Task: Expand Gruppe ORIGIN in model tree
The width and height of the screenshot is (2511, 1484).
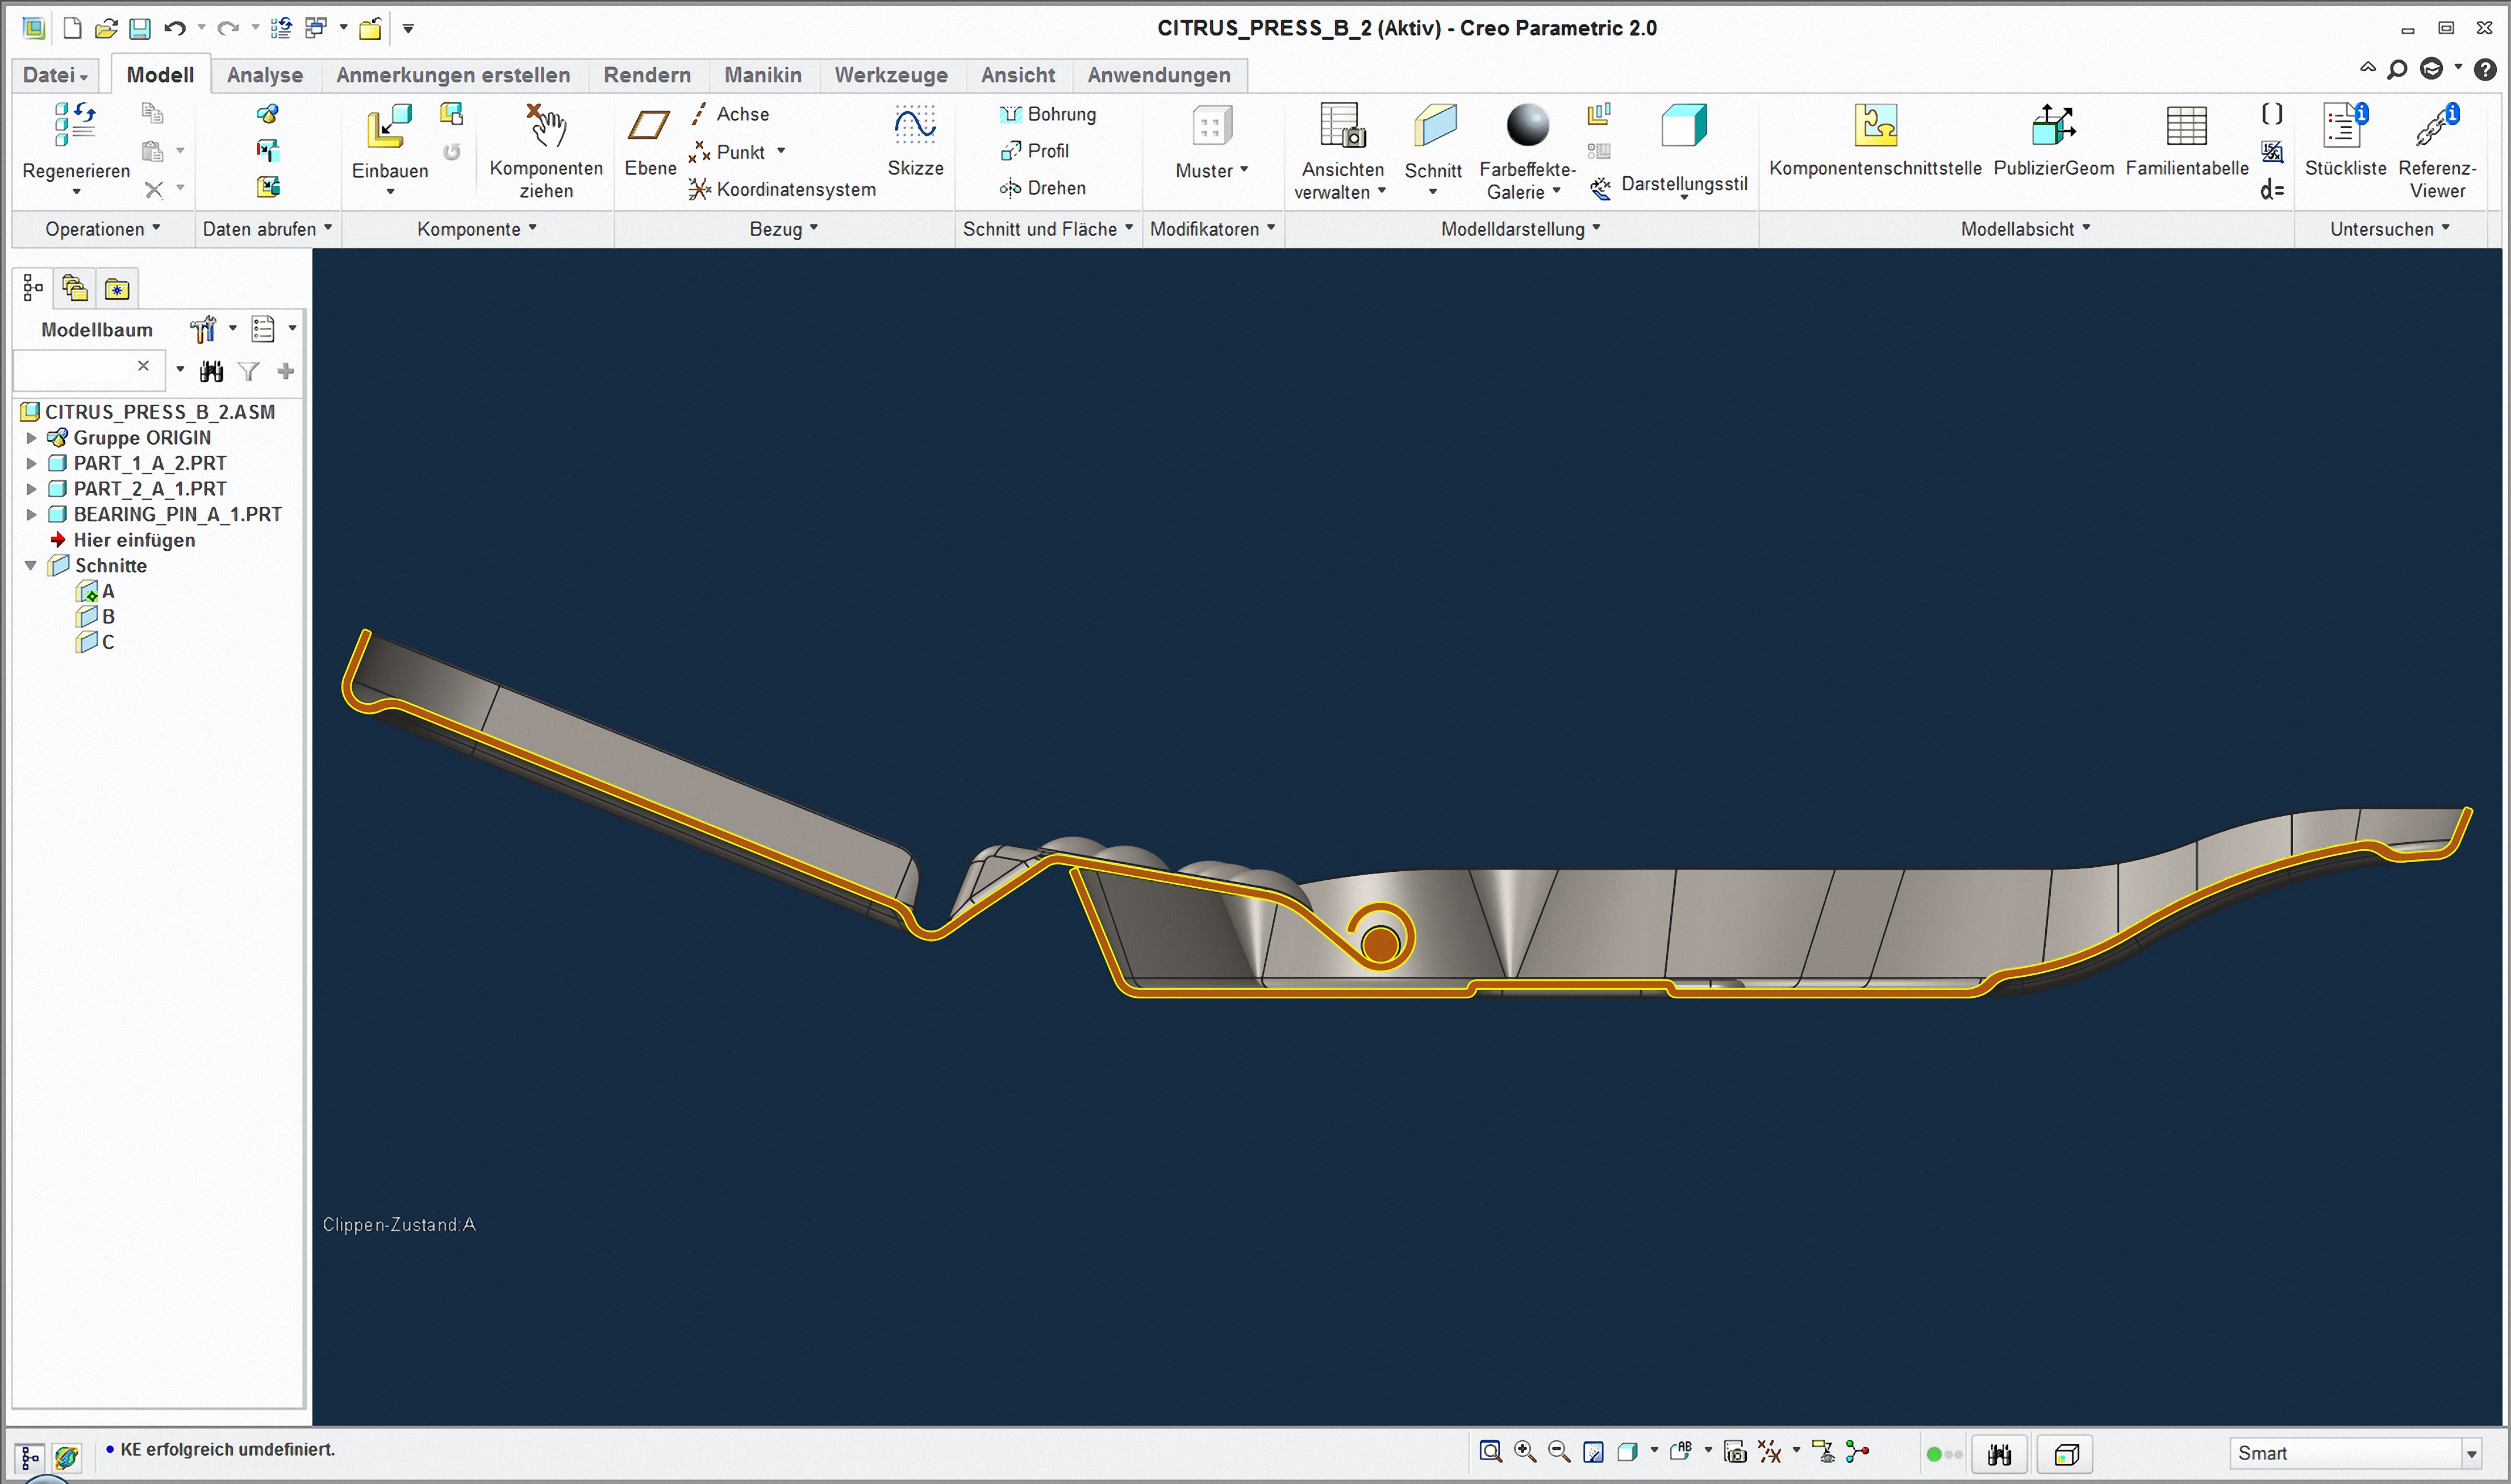Action: [31, 438]
